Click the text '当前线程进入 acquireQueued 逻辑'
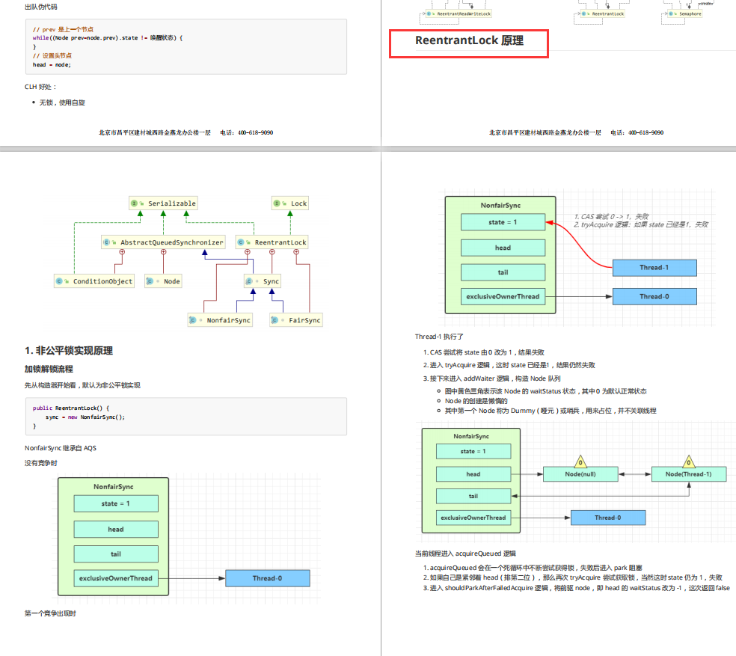The width and height of the screenshot is (736, 656). tap(465, 554)
